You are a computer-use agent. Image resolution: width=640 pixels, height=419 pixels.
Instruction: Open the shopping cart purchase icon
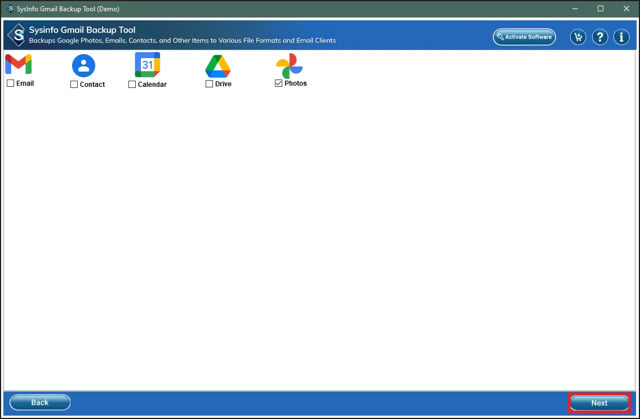pyautogui.click(x=578, y=37)
